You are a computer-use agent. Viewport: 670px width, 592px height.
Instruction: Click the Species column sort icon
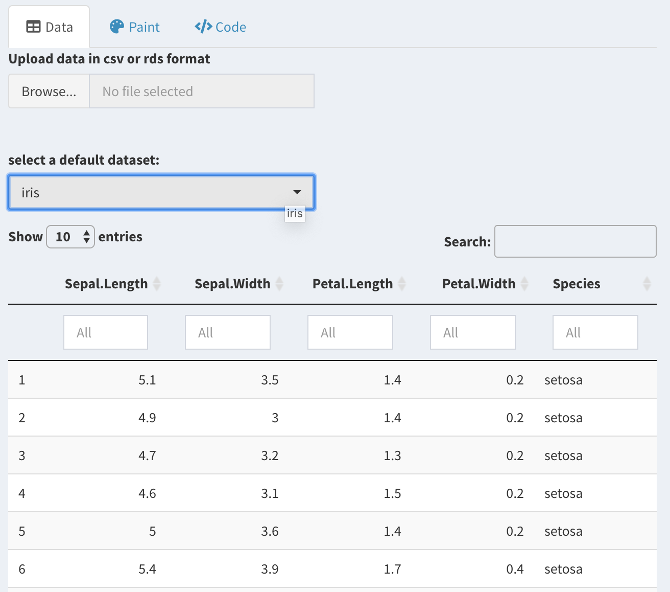coord(647,284)
